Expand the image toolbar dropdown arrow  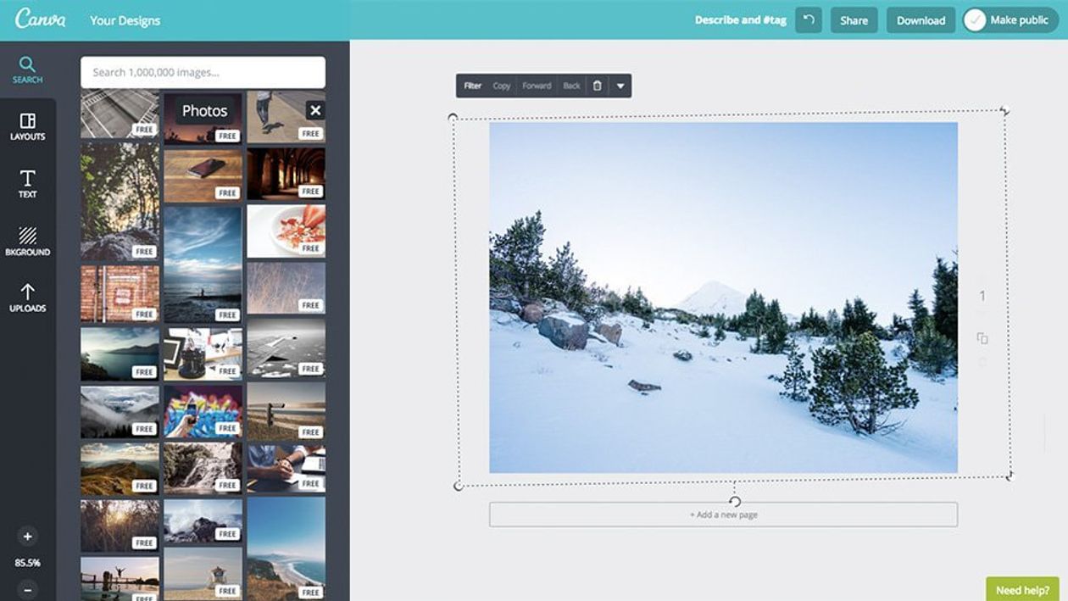pos(620,86)
